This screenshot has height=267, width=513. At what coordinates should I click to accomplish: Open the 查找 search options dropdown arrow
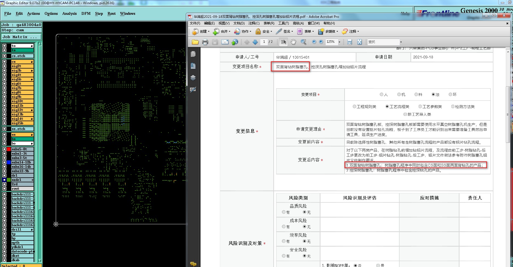[401, 42]
